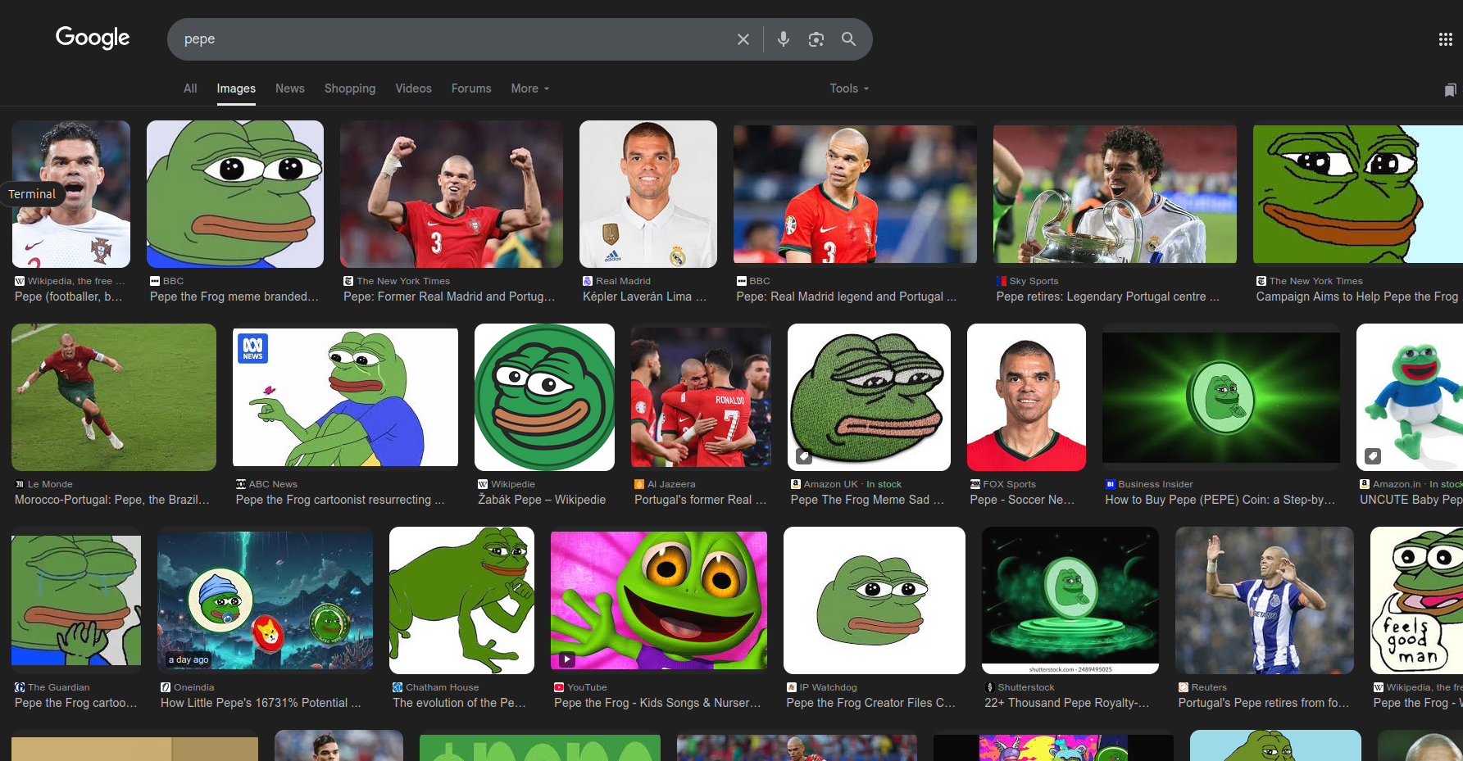Open the Tools dropdown
The height and width of the screenshot is (761, 1463).
(849, 88)
